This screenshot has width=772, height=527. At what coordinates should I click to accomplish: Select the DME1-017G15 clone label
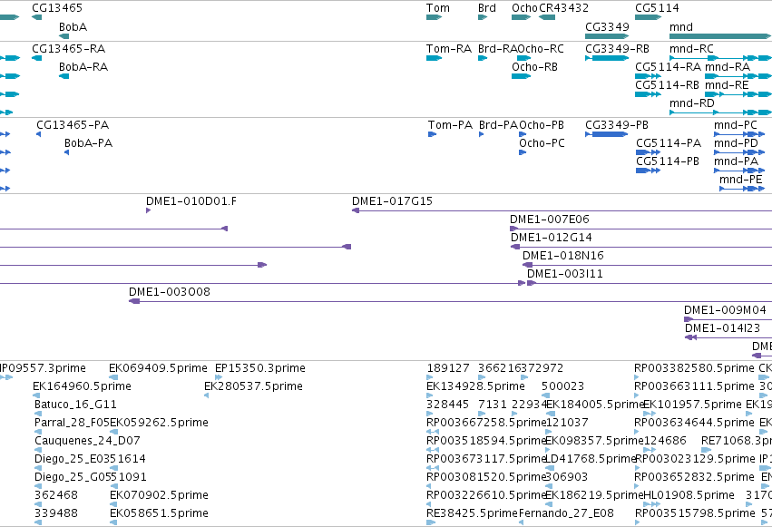(x=393, y=201)
